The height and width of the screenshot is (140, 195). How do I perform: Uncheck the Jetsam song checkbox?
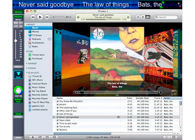coord(58,104)
